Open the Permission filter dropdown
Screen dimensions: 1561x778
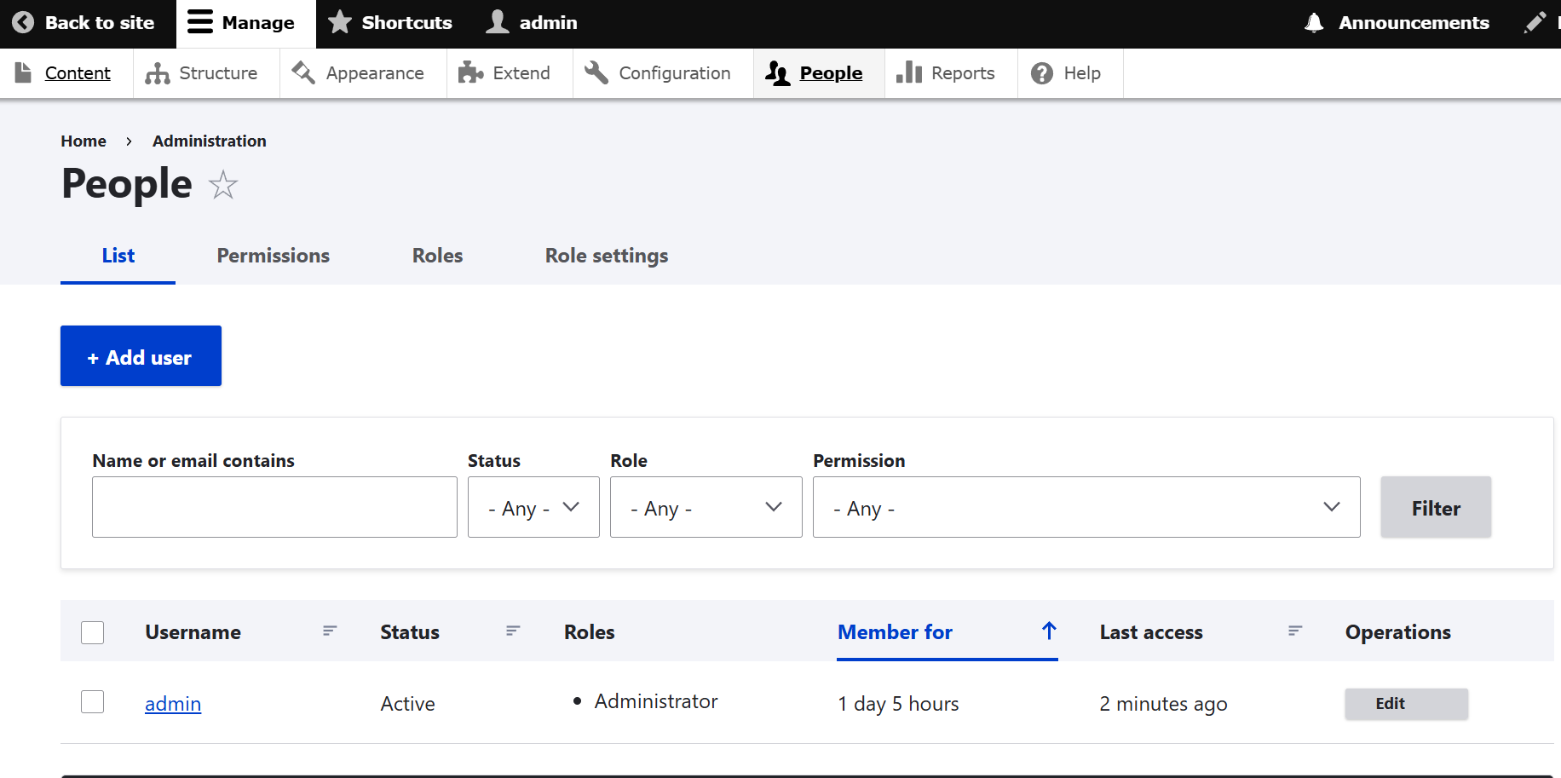(1086, 507)
